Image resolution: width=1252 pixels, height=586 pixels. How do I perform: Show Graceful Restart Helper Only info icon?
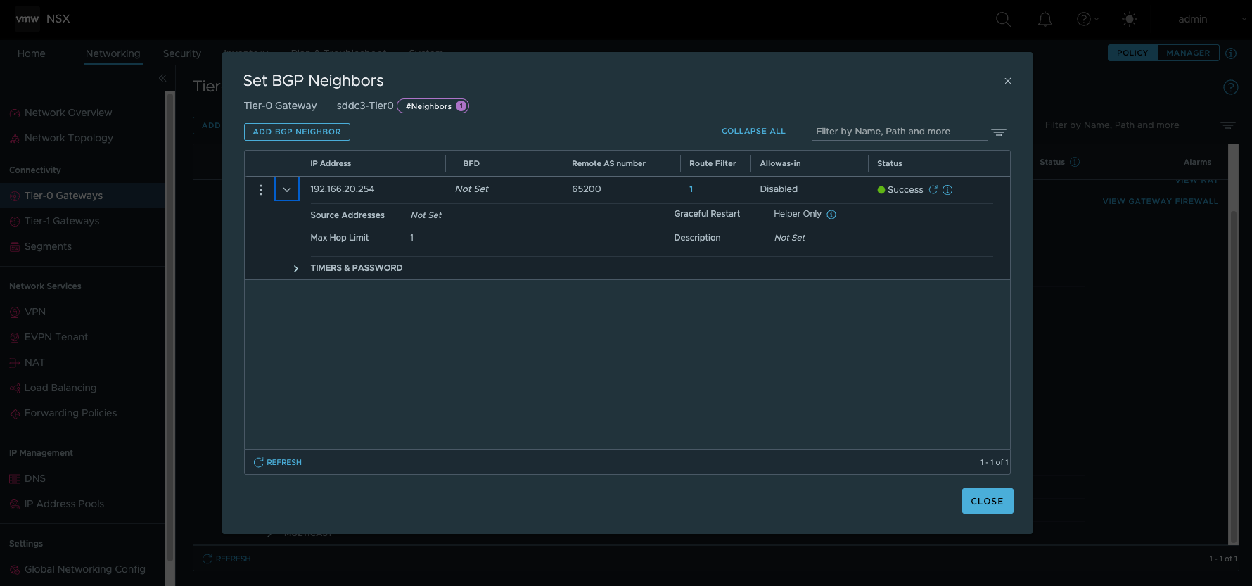(831, 215)
